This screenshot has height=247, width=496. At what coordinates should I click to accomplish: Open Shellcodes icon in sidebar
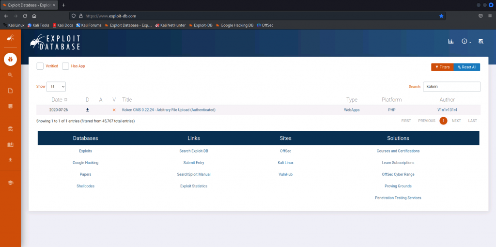click(x=11, y=106)
